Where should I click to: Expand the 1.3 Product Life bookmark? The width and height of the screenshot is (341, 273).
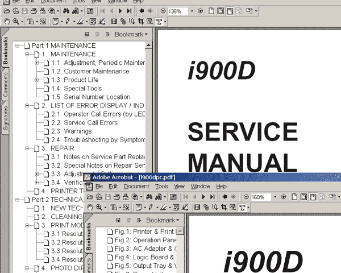click(x=36, y=80)
